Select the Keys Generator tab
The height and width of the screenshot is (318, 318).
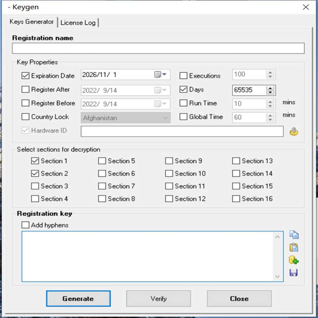(31, 22)
